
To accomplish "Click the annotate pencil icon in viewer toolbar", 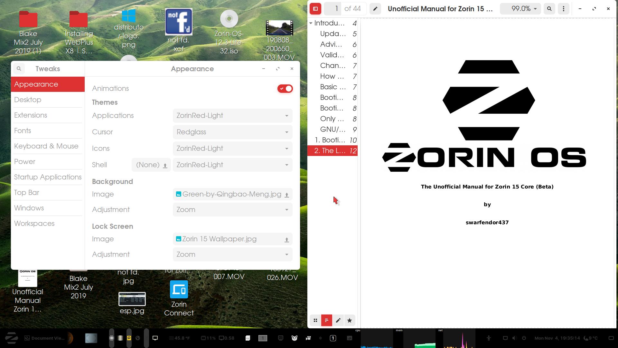I will pos(375,9).
